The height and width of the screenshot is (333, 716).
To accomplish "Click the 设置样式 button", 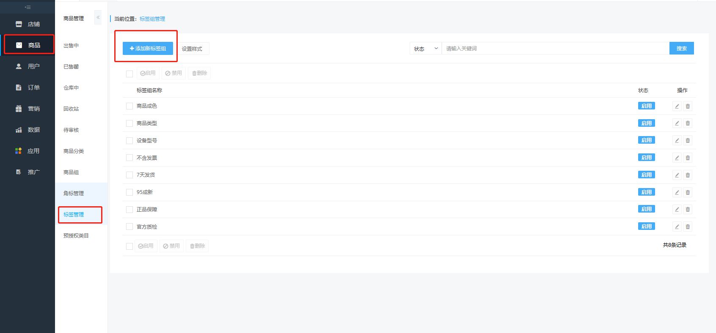I will tap(192, 49).
